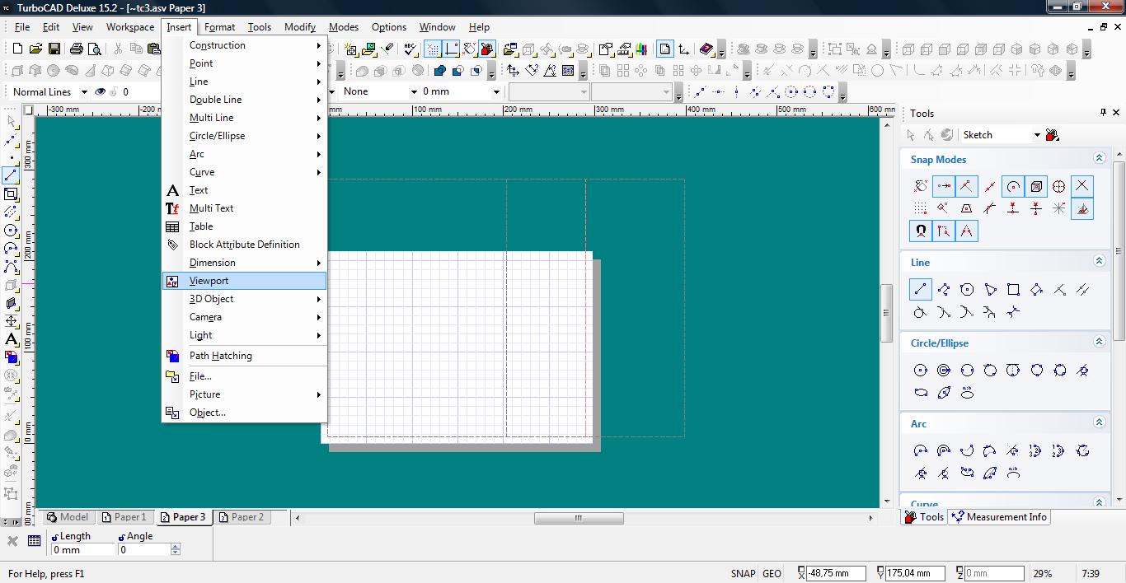1126x583 pixels.
Task: Switch to the Paper 1 tab
Action: point(124,517)
